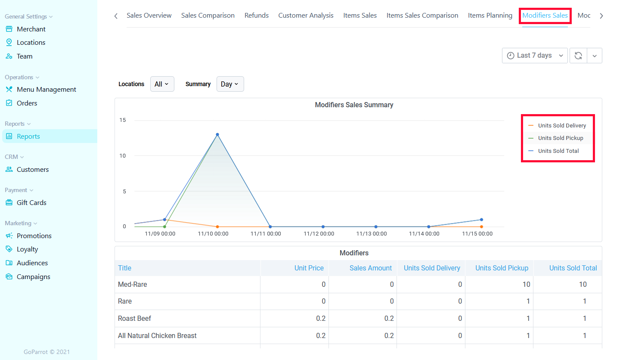Open Merchant settings link
The image size is (629, 360).
pyautogui.click(x=31, y=29)
